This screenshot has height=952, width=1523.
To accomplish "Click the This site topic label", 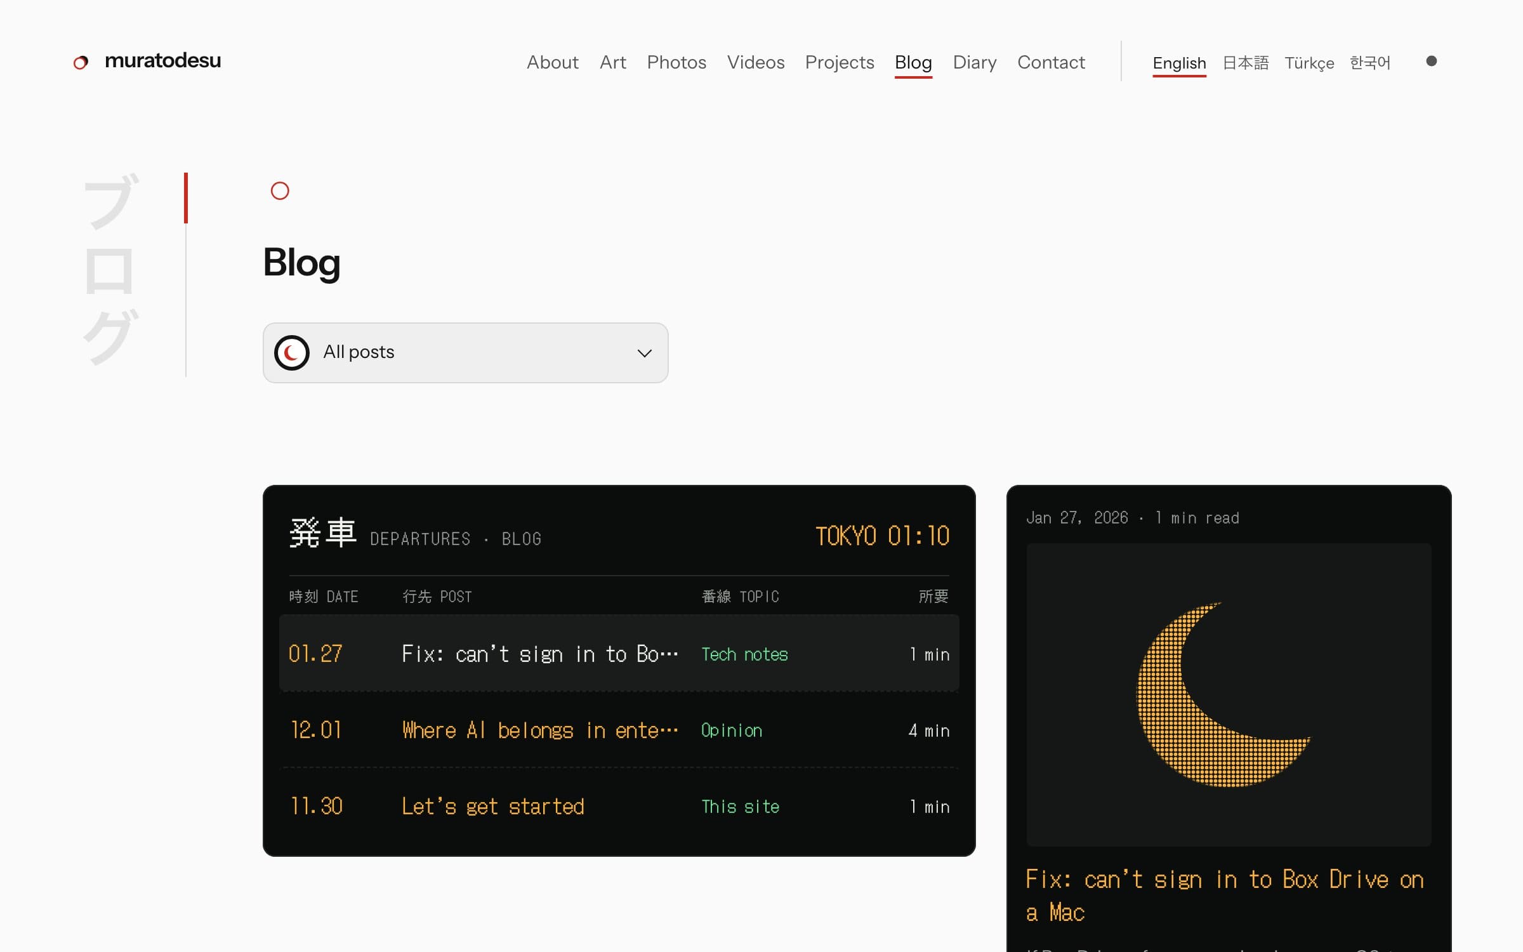I will coord(740,807).
